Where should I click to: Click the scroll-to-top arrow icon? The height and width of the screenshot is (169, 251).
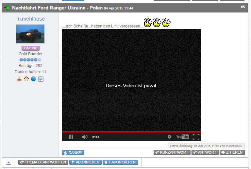pos(8,162)
